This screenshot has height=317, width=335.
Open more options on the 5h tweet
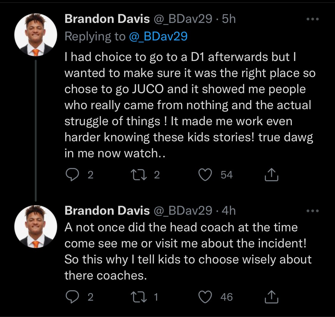[x=313, y=19]
